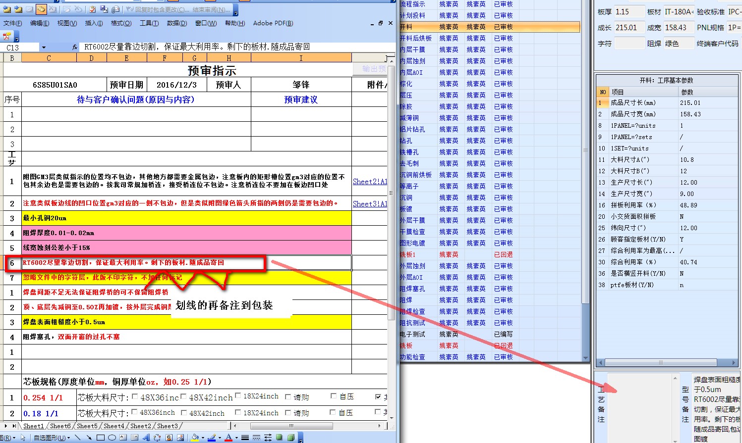Open the 文件(F) menu
This screenshot has height=443, width=742.
point(12,23)
